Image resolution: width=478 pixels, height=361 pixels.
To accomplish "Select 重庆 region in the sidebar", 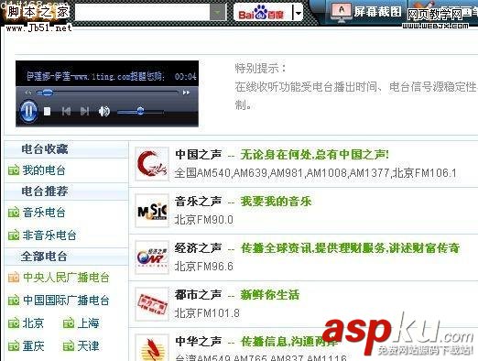I will click(x=33, y=346).
